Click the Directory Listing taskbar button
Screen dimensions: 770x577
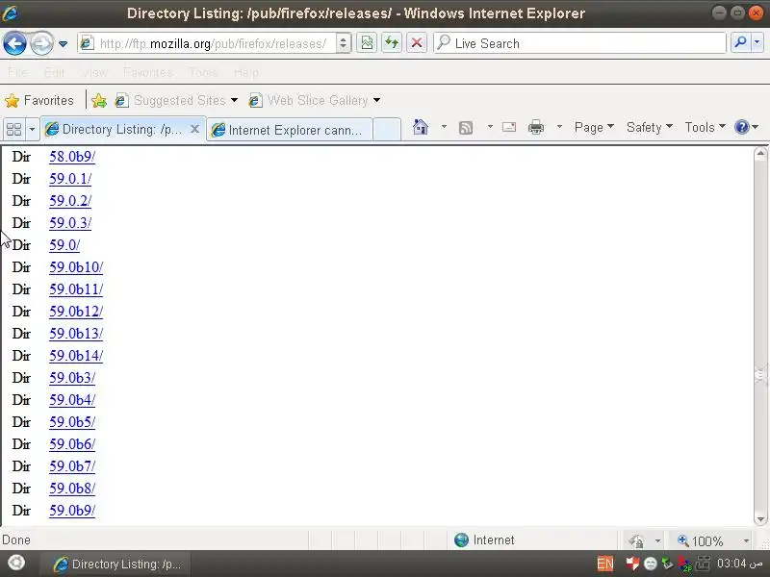point(115,564)
